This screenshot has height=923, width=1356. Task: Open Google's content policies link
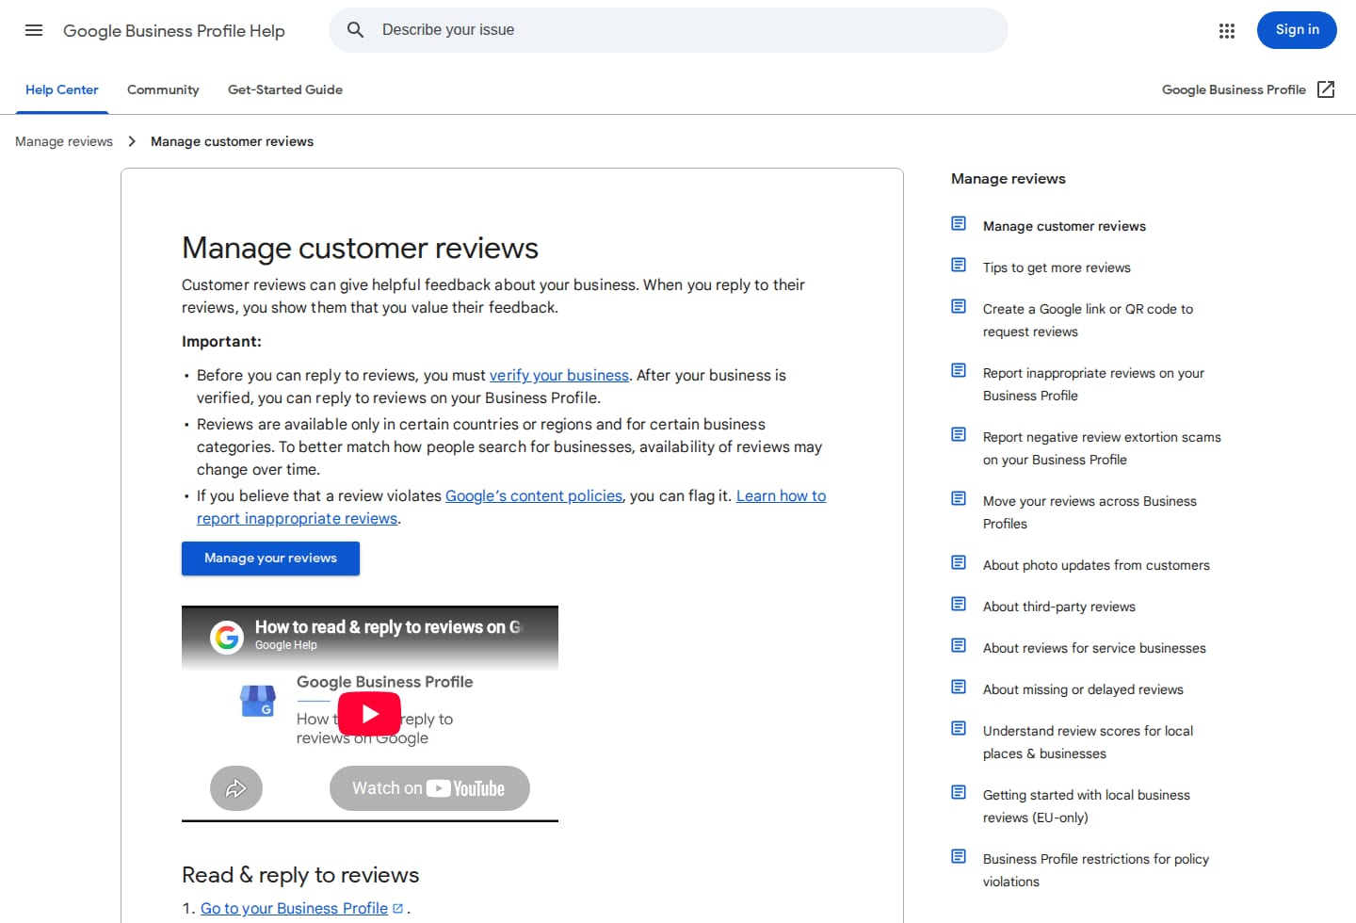[534, 495]
